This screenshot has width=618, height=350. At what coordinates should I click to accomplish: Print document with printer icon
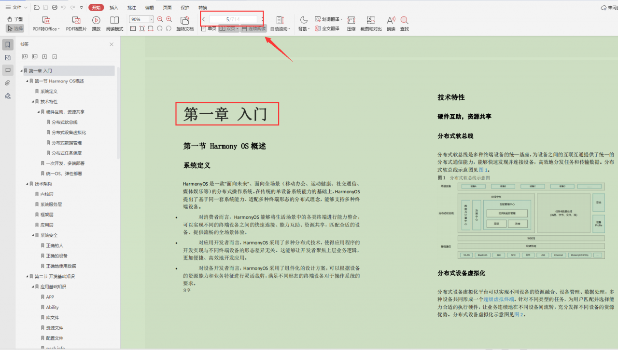coord(55,7)
